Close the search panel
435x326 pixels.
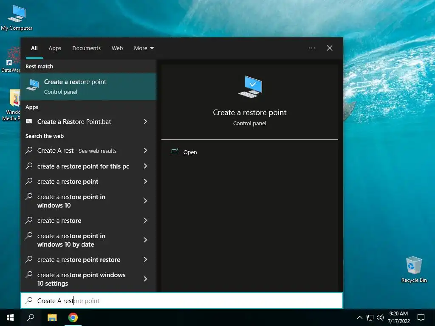[x=330, y=48]
